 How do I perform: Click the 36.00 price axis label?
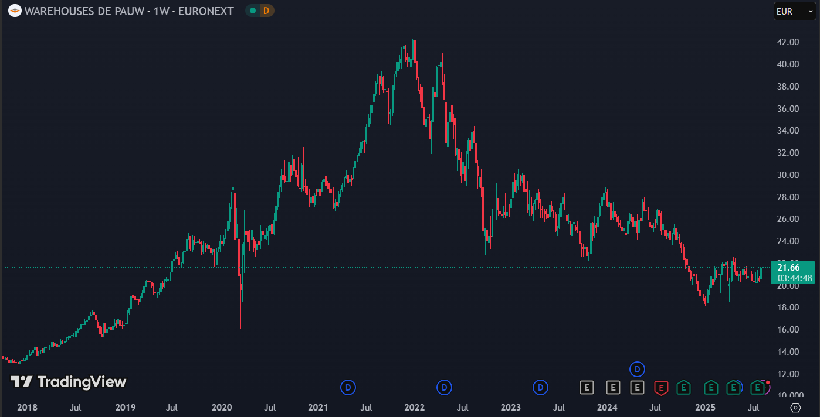pos(788,109)
